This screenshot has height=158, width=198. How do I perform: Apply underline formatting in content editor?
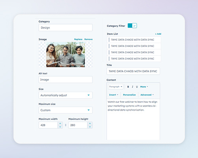pos(137,87)
